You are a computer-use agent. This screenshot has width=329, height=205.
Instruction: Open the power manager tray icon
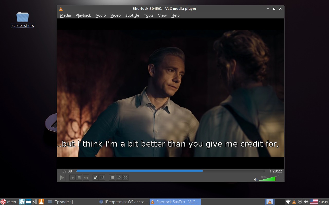click(x=300, y=202)
